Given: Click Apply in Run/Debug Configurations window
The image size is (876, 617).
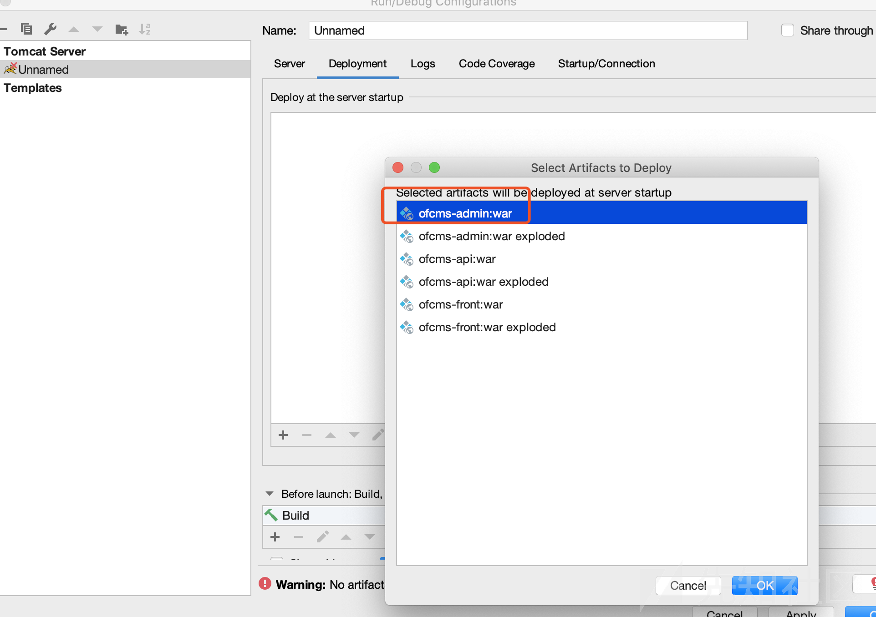Looking at the screenshot, I should tap(801, 612).
